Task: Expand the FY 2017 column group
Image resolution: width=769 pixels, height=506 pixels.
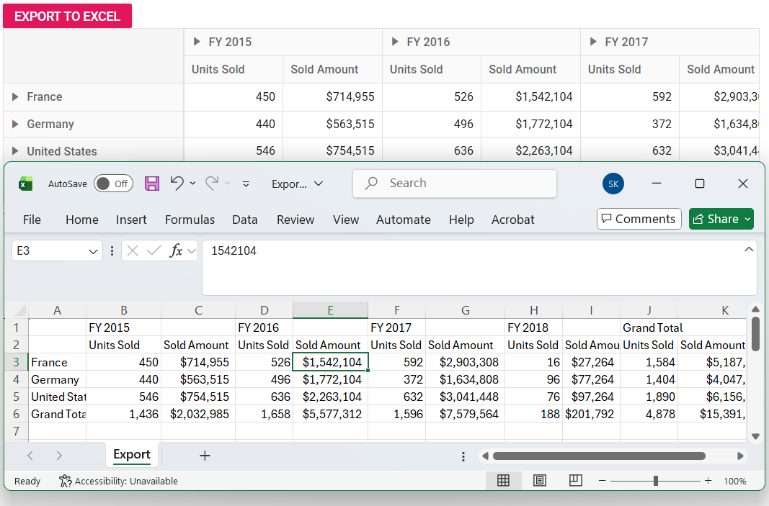Action: pyautogui.click(x=593, y=42)
